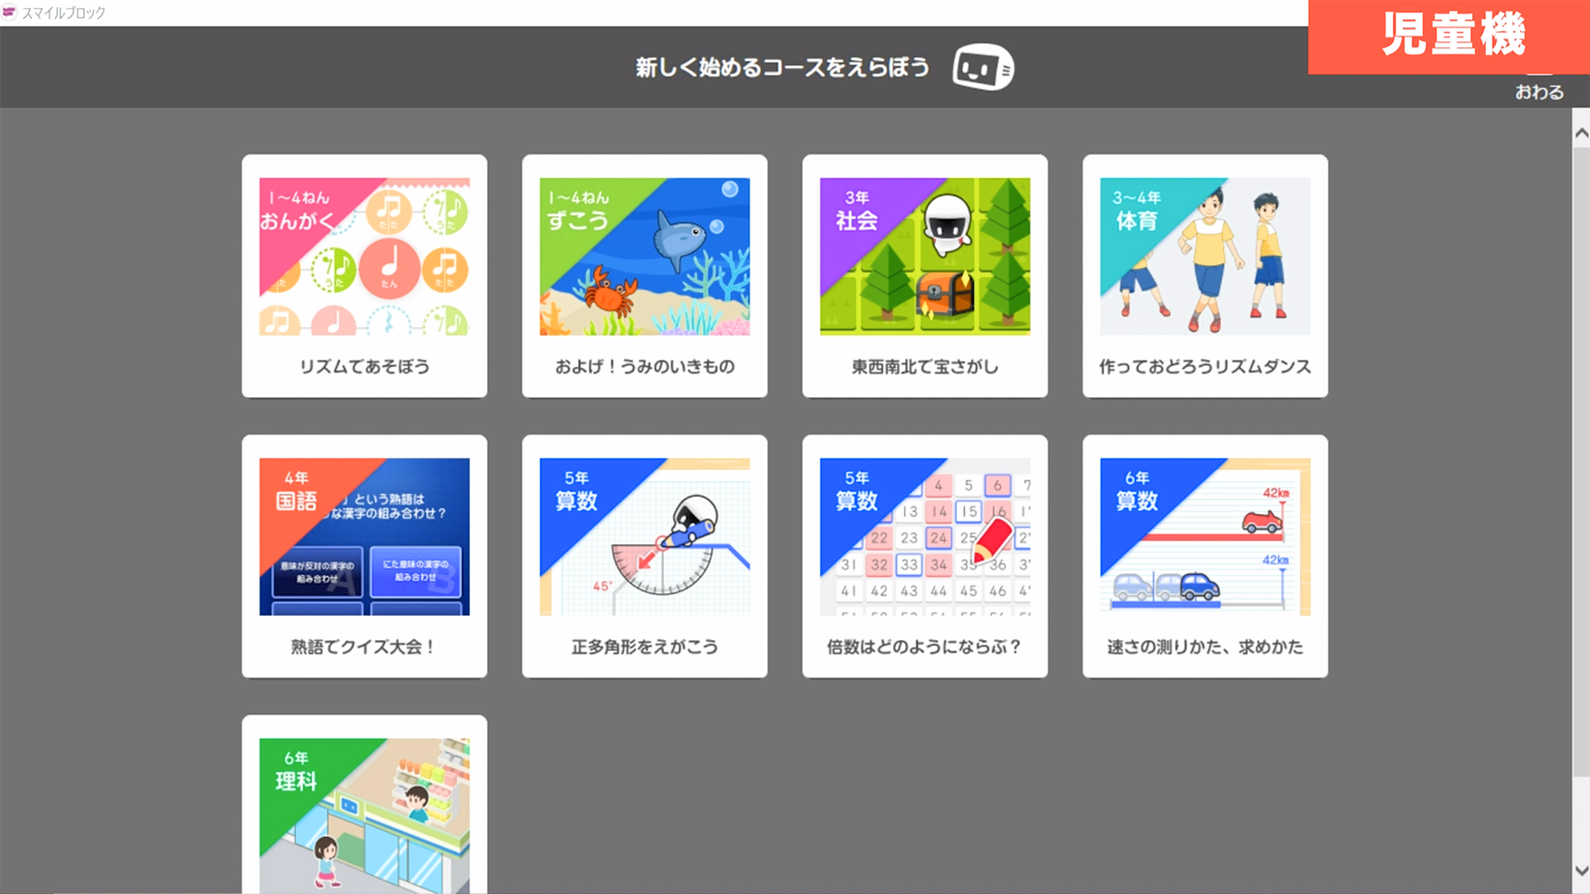Select 正多角形をえがこう math course
This screenshot has height=894, width=1590.
[643, 552]
